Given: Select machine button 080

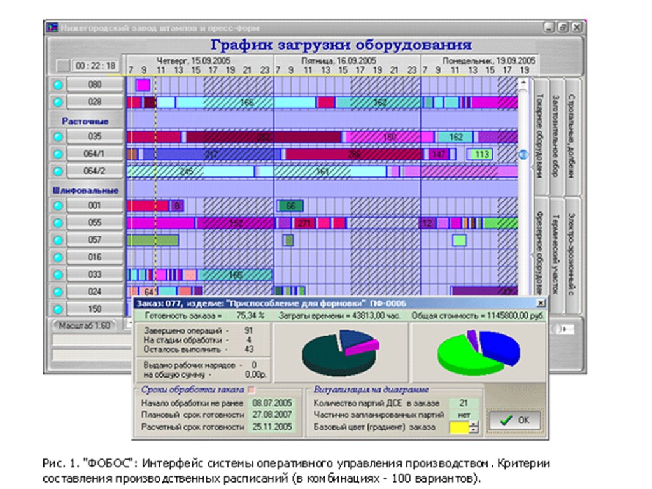Looking at the screenshot, I should [x=95, y=85].
